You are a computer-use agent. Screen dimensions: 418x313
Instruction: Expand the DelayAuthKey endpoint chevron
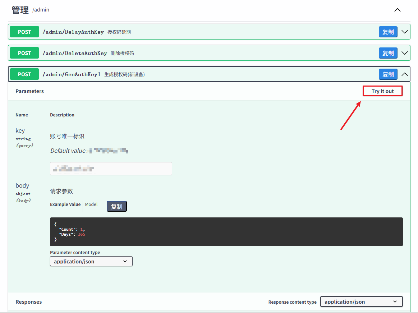[404, 32]
